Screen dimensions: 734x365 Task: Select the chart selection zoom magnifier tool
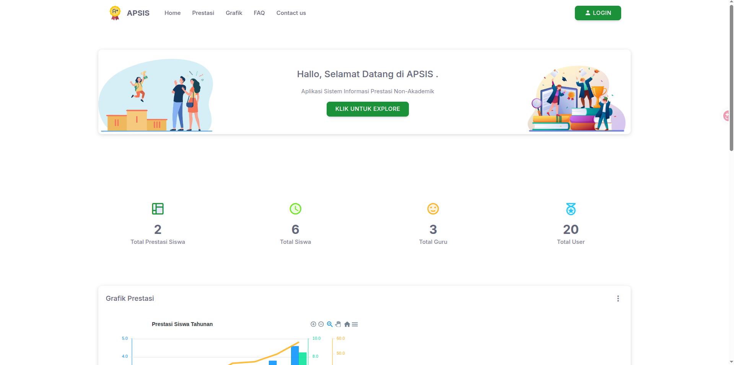click(x=330, y=324)
